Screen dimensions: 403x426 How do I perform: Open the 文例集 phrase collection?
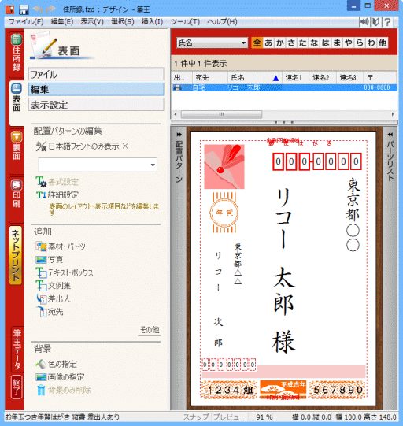[54, 286]
